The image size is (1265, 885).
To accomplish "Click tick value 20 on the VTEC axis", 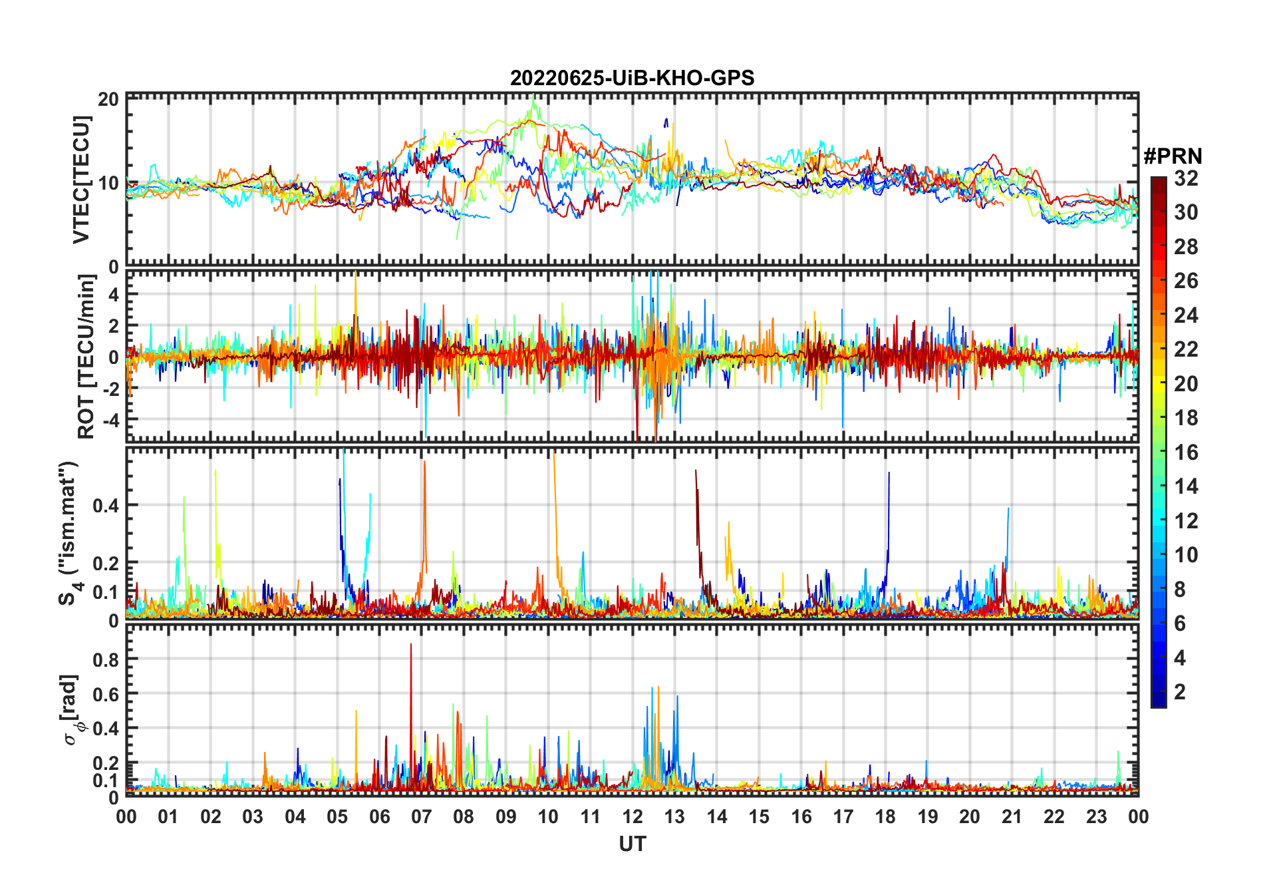I will click(x=108, y=99).
